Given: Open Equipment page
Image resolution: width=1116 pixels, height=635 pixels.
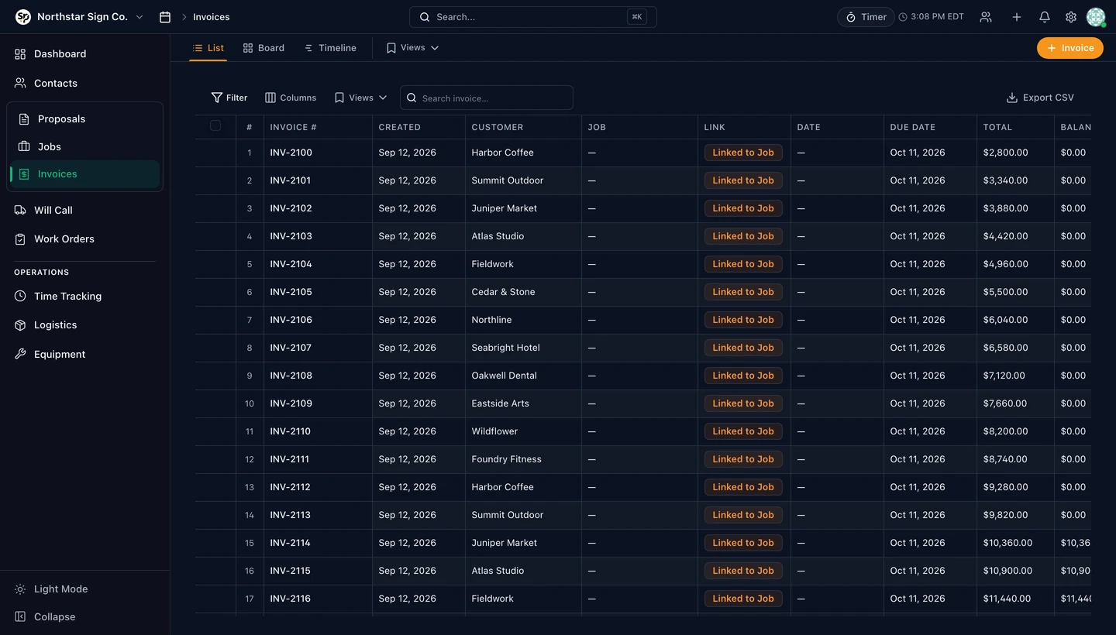Looking at the screenshot, I should coord(85,354).
